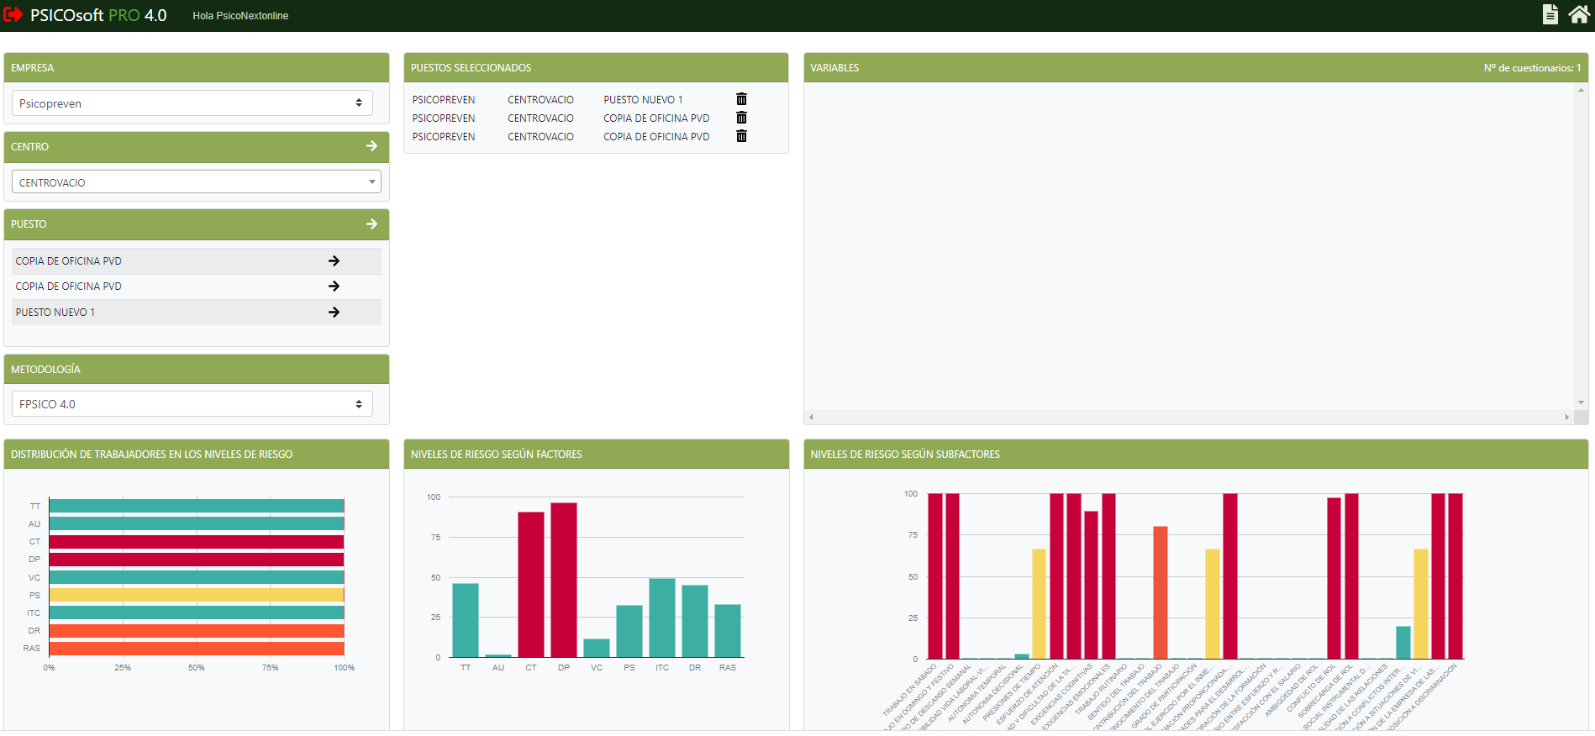The image size is (1595, 736).
Task: Click the AU bar in factores chart
Action: pyautogui.click(x=498, y=655)
